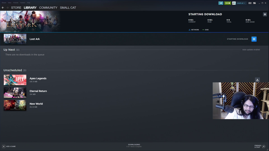Image resolution: width=269 pixels, height=151 pixels.
Task: Click the Unscheduled heading
Action: [13, 70]
